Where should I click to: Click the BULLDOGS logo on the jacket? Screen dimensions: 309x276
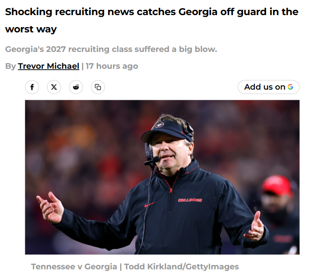(190, 200)
